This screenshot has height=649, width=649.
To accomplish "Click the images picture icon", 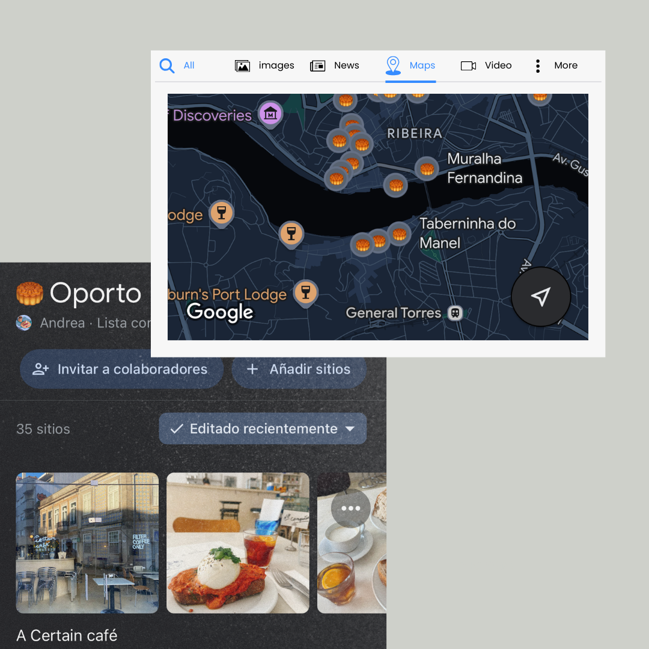I will [x=243, y=66].
